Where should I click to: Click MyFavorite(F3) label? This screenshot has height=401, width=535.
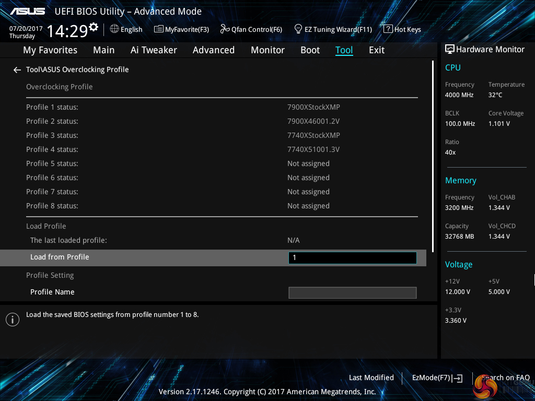(187, 30)
